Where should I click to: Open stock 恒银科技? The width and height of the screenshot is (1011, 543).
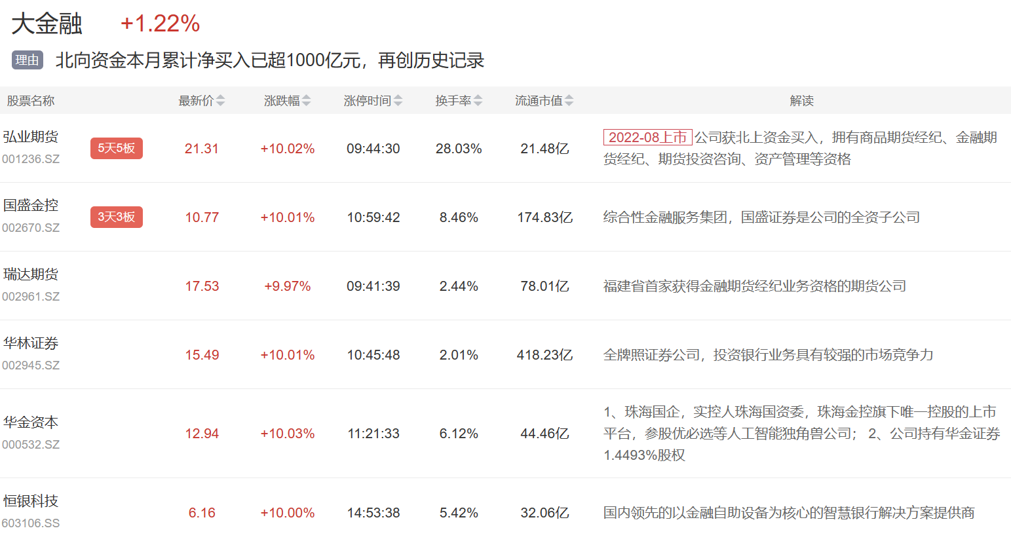31,502
